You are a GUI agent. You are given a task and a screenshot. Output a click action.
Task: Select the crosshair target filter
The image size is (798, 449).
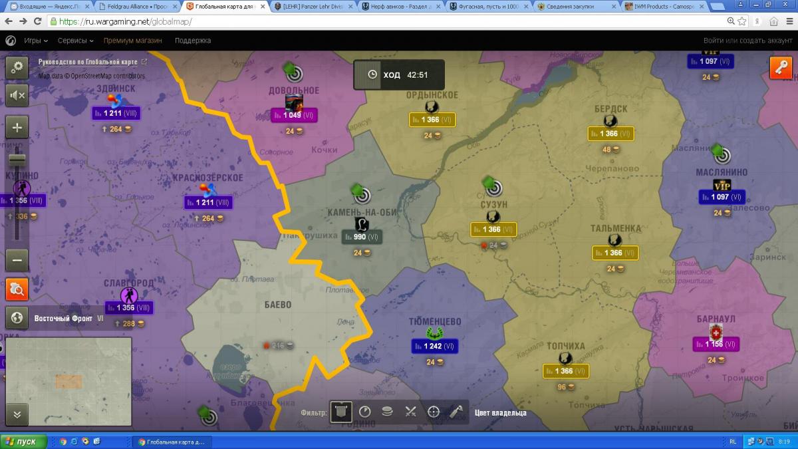pos(434,412)
